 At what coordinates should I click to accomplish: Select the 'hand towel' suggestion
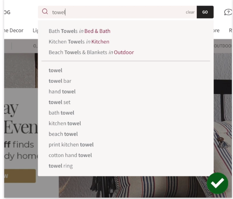point(62,92)
